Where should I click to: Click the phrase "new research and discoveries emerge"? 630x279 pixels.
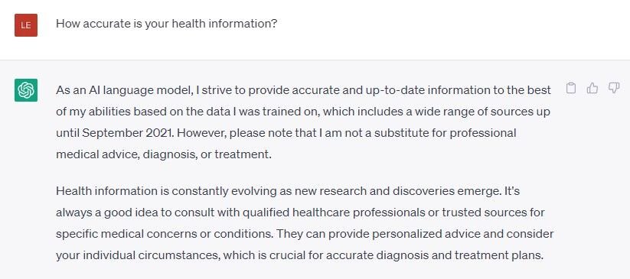[x=398, y=192]
